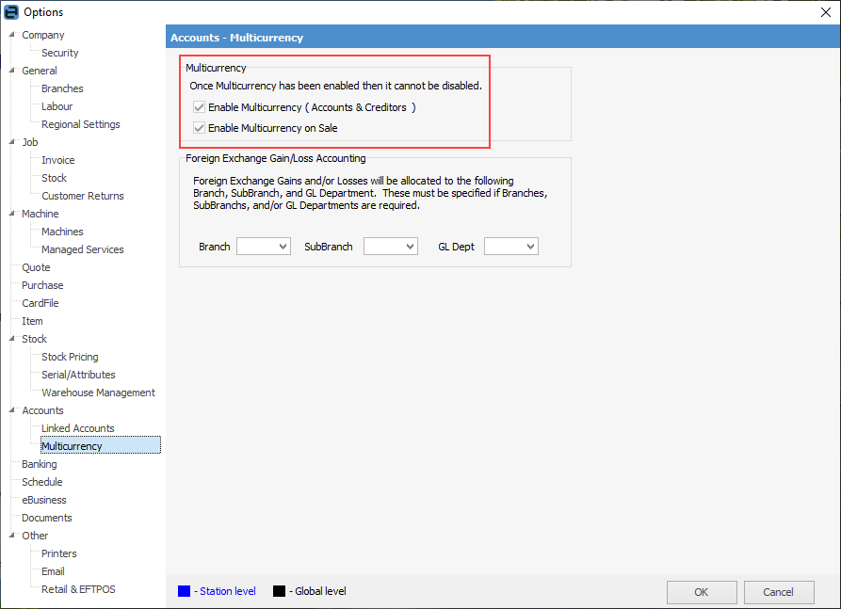Collapse the Accounts tree node
The image size is (841, 609).
[12, 410]
